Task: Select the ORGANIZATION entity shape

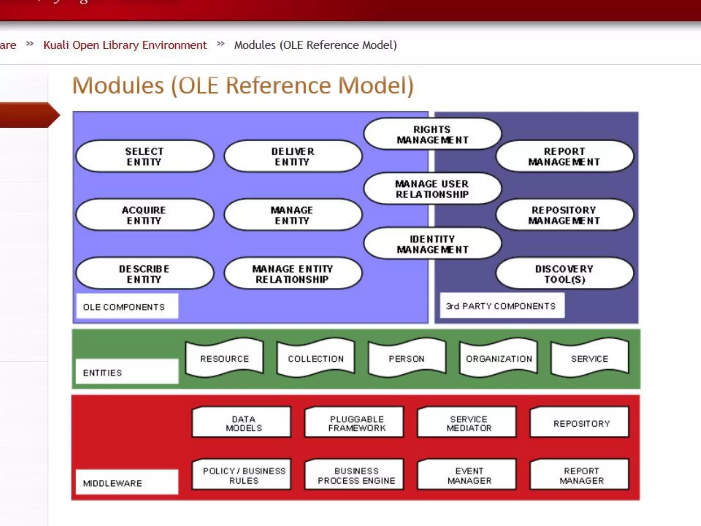Action: 499,359
